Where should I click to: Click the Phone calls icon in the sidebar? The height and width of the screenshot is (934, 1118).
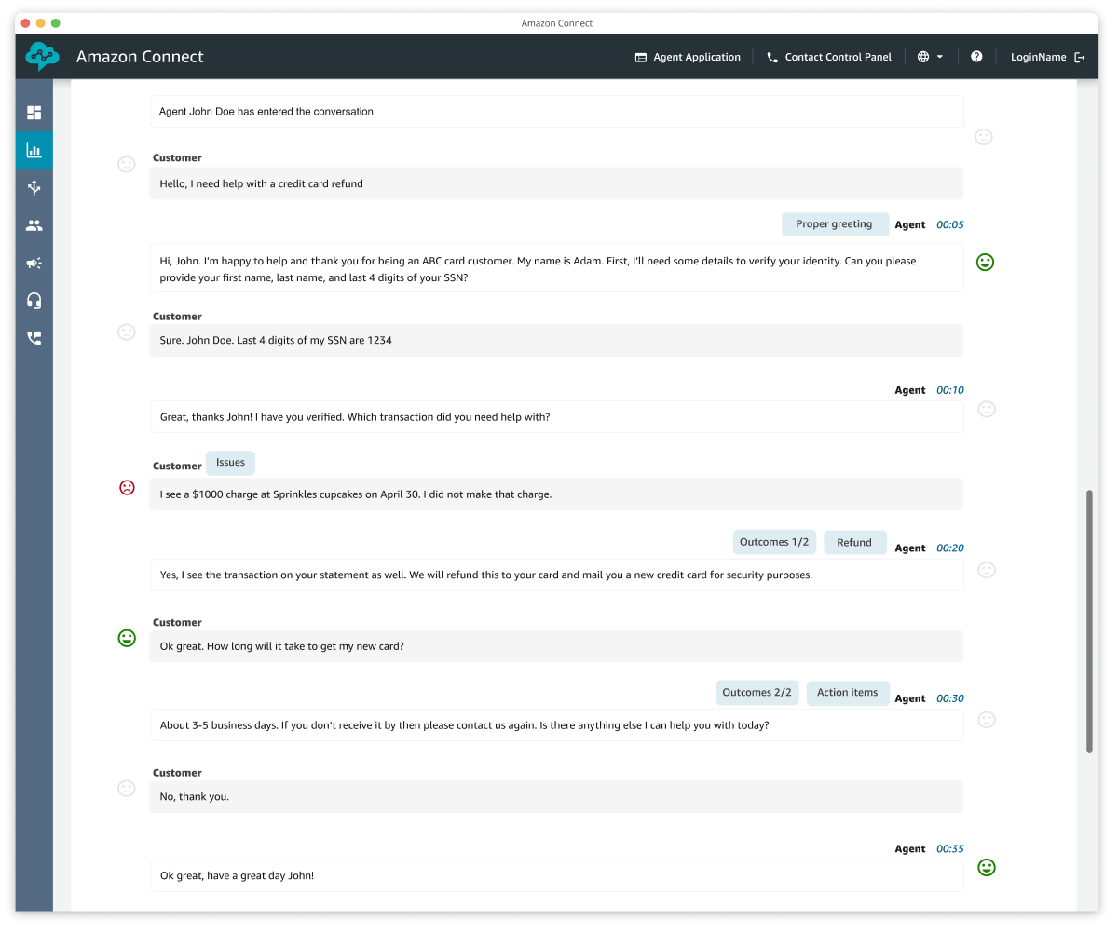click(x=34, y=337)
